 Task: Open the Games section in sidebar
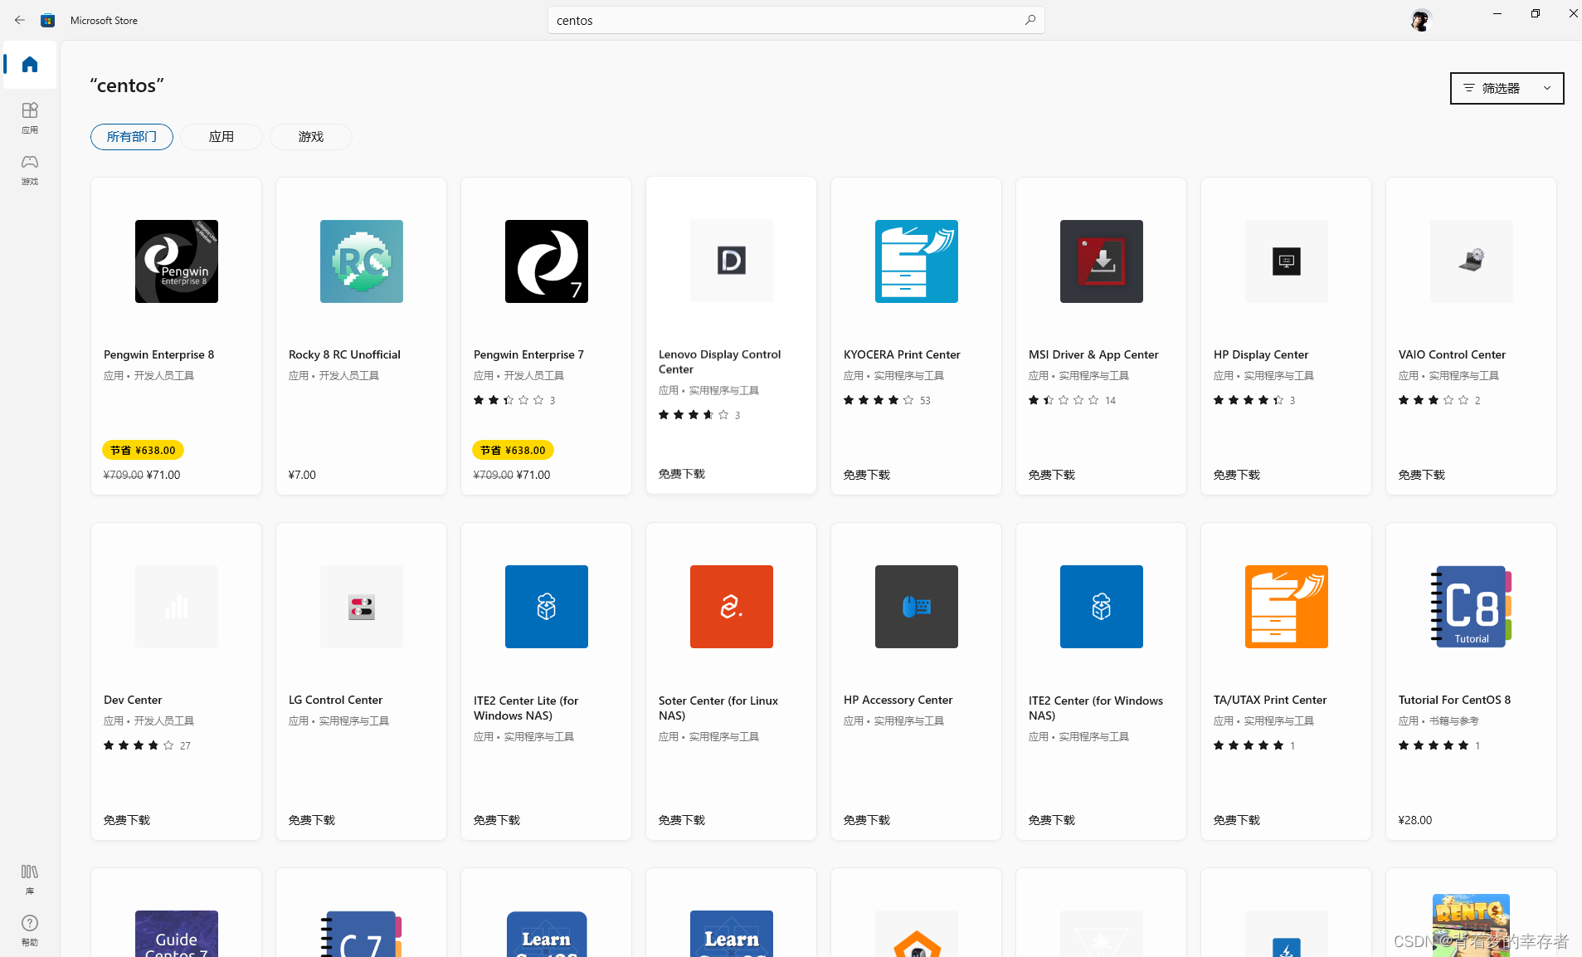coord(30,169)
